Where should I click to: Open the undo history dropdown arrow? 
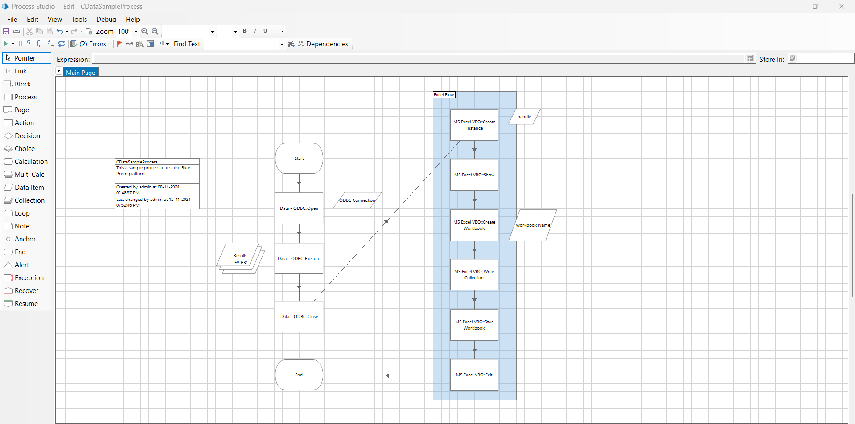click(67, 31)
